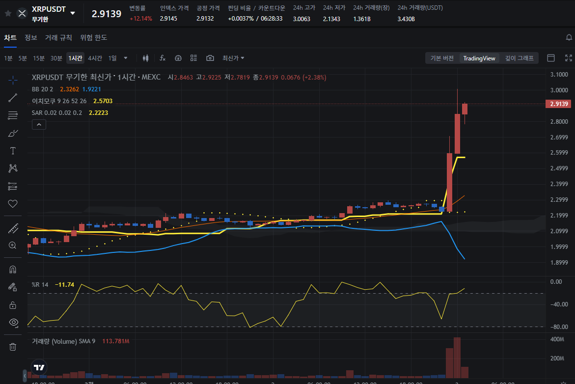Image resolution: width=575 pixels, height=384 pixels.
Task: Select the 30분 timeframe
Action: [x=56, y=58]
